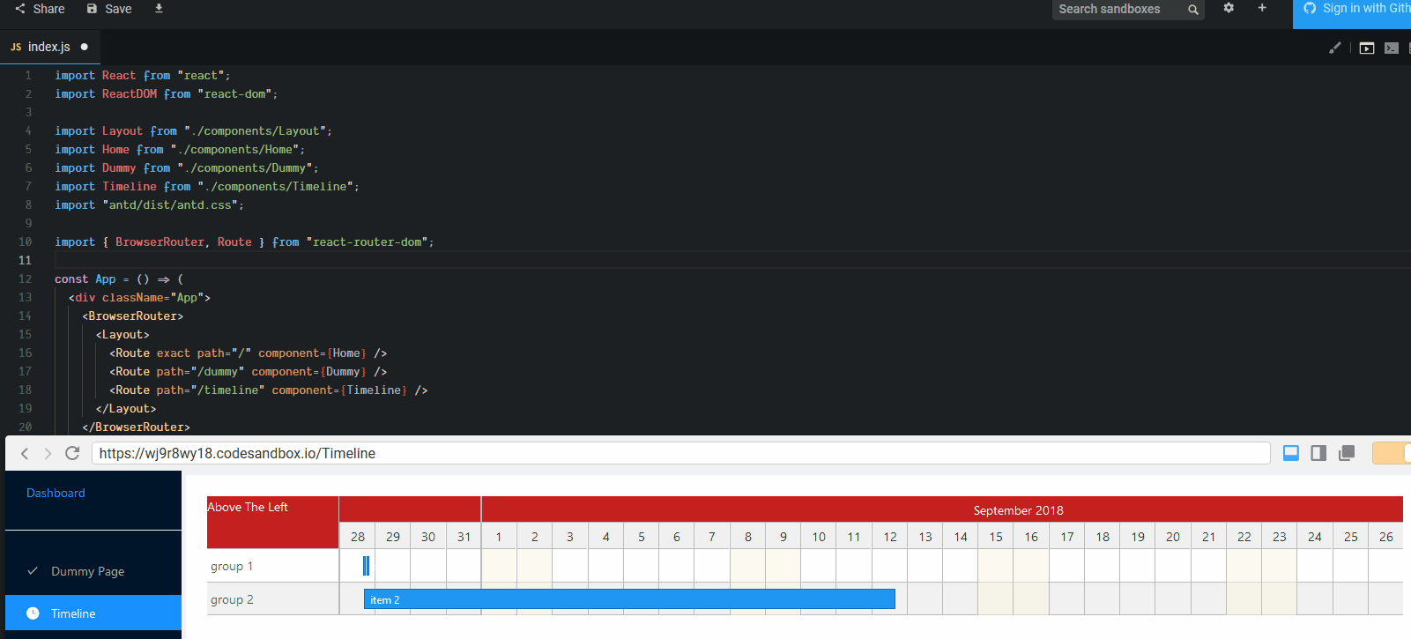This screenshot has height=639, width=1411.
Task: Click the 'group 2' row label
Action: pyautogui.click(x=232, y=599)
